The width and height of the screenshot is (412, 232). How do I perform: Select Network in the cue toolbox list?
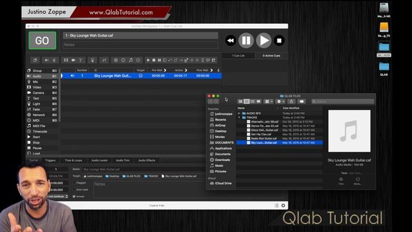point(42,115)
